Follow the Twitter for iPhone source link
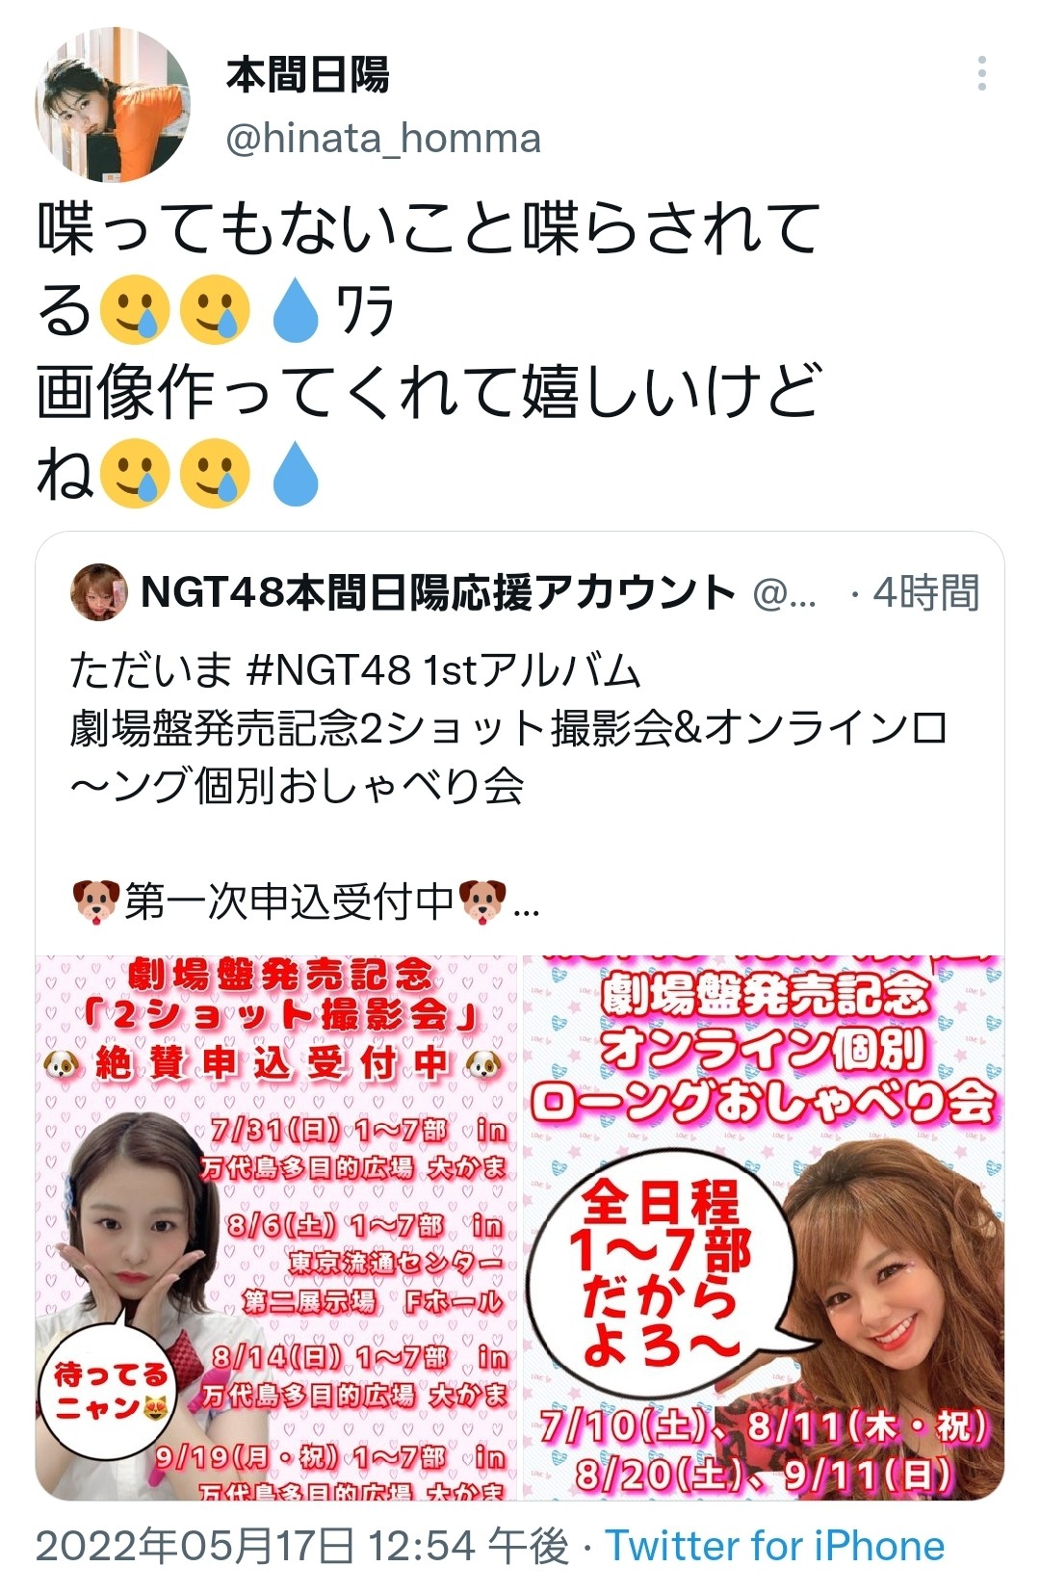 (774, 1547)
